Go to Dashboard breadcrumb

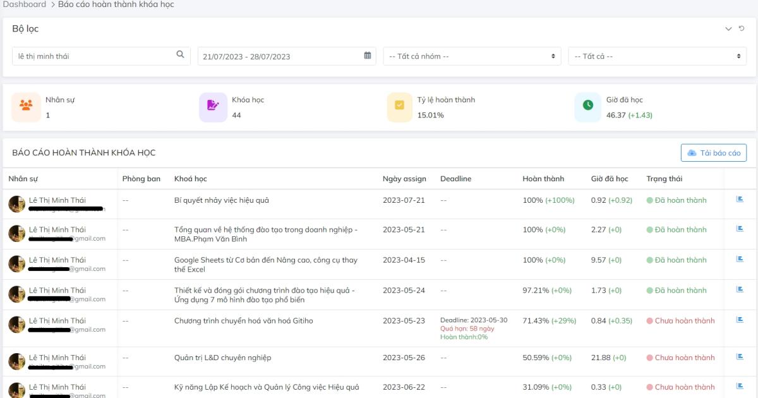[x=25, y=4]
